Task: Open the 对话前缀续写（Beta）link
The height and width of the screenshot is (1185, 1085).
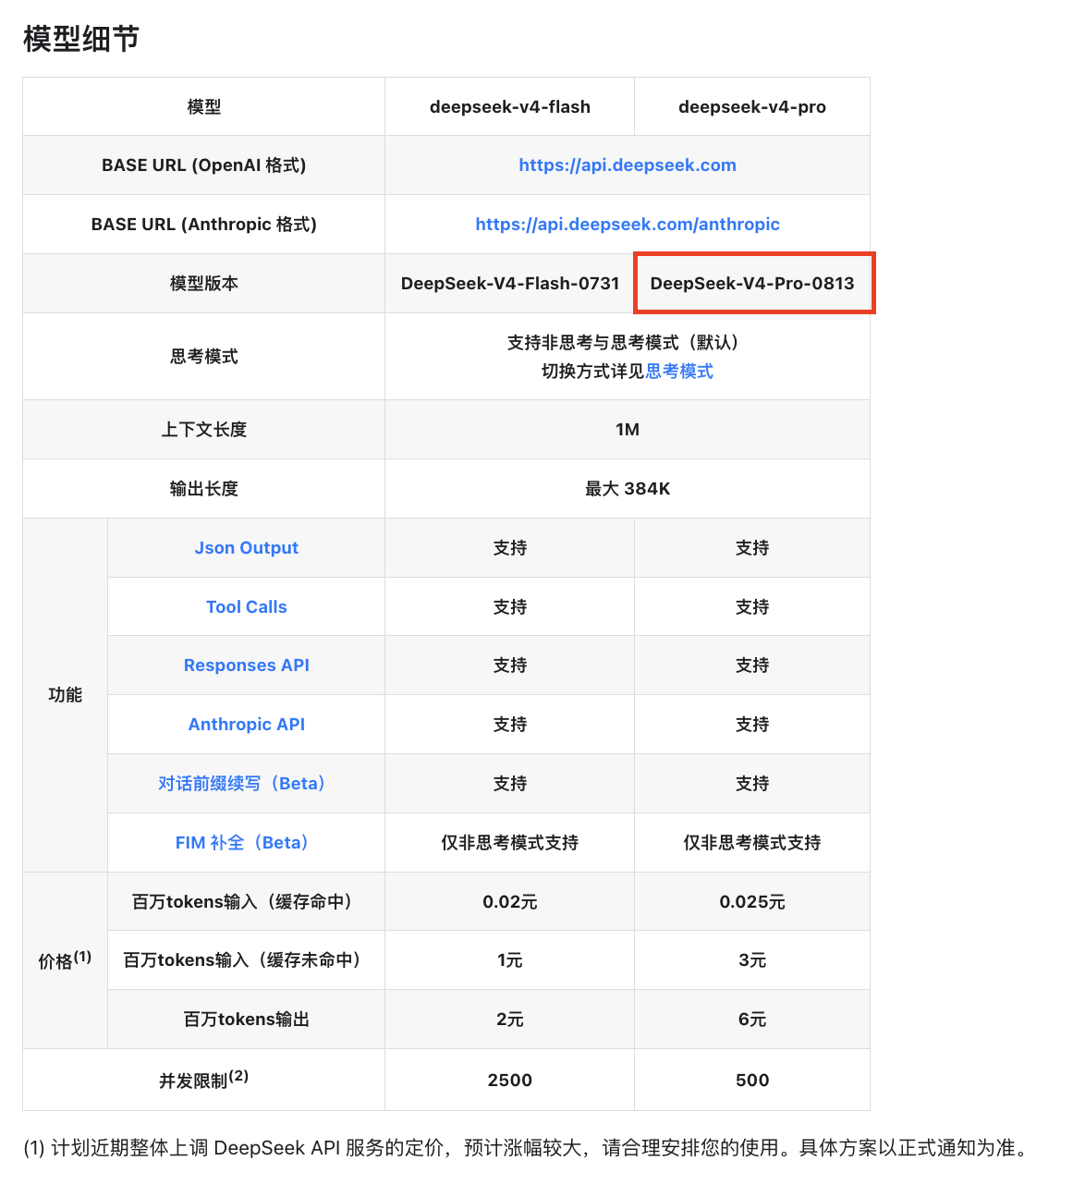Action: tap(241, 784)
